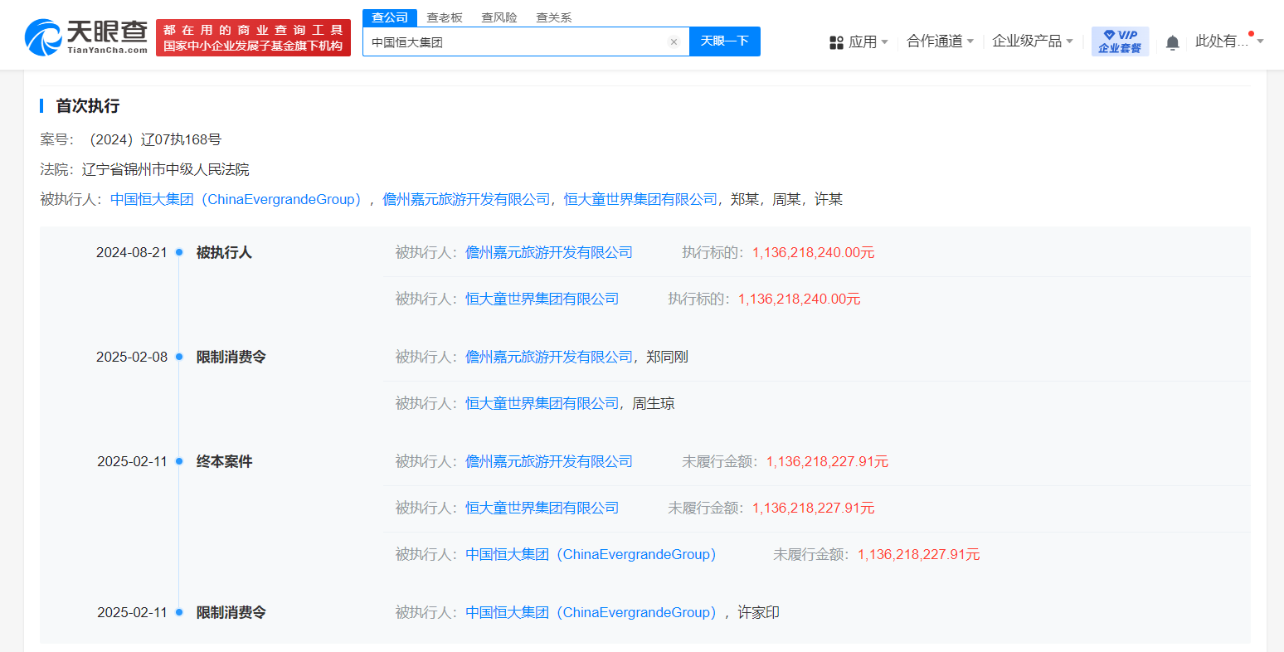Click the date 2024-08-21

pyautogui.click(x=132, y=252)
